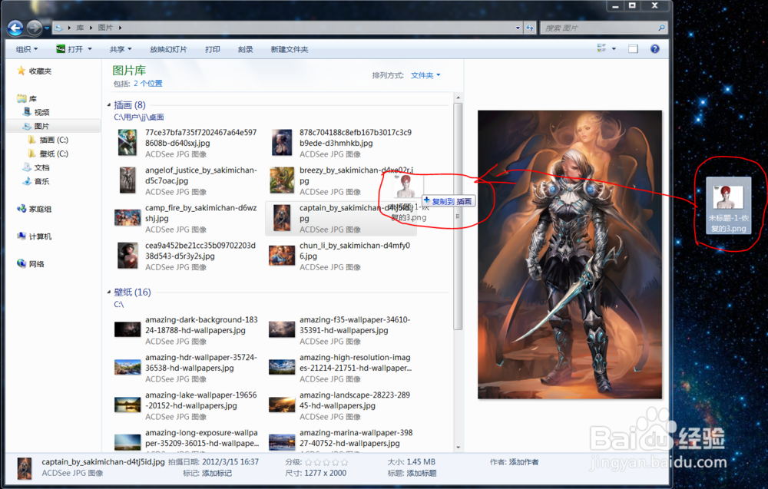Refresh the folder view from the address bar
Image resolution: width=768 pixels, height=489 pixels.
coord(529,28)
